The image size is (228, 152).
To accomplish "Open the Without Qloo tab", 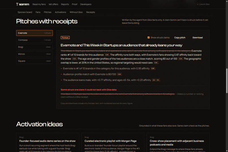I will click(x=76, y=12).
